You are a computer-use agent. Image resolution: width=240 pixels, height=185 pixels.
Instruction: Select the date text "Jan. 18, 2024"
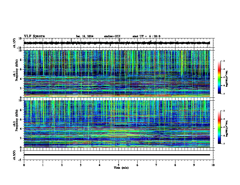85,36
